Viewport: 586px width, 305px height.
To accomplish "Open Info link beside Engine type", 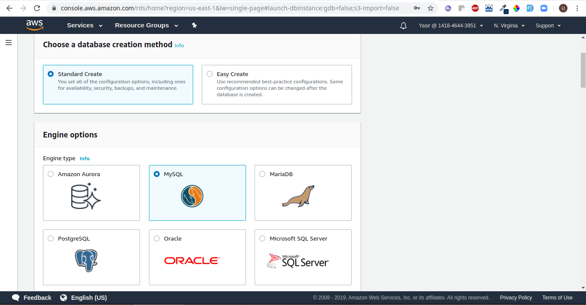I will [x=85, y=159].
